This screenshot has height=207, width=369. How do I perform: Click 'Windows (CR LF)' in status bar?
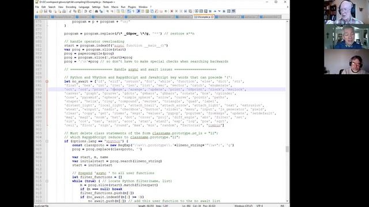(243, 206)
